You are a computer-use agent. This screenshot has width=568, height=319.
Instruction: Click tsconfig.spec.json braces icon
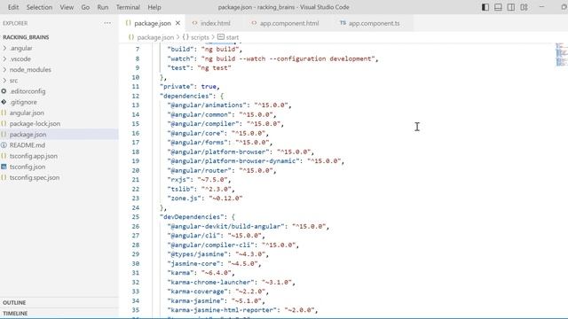pos(4,177)
